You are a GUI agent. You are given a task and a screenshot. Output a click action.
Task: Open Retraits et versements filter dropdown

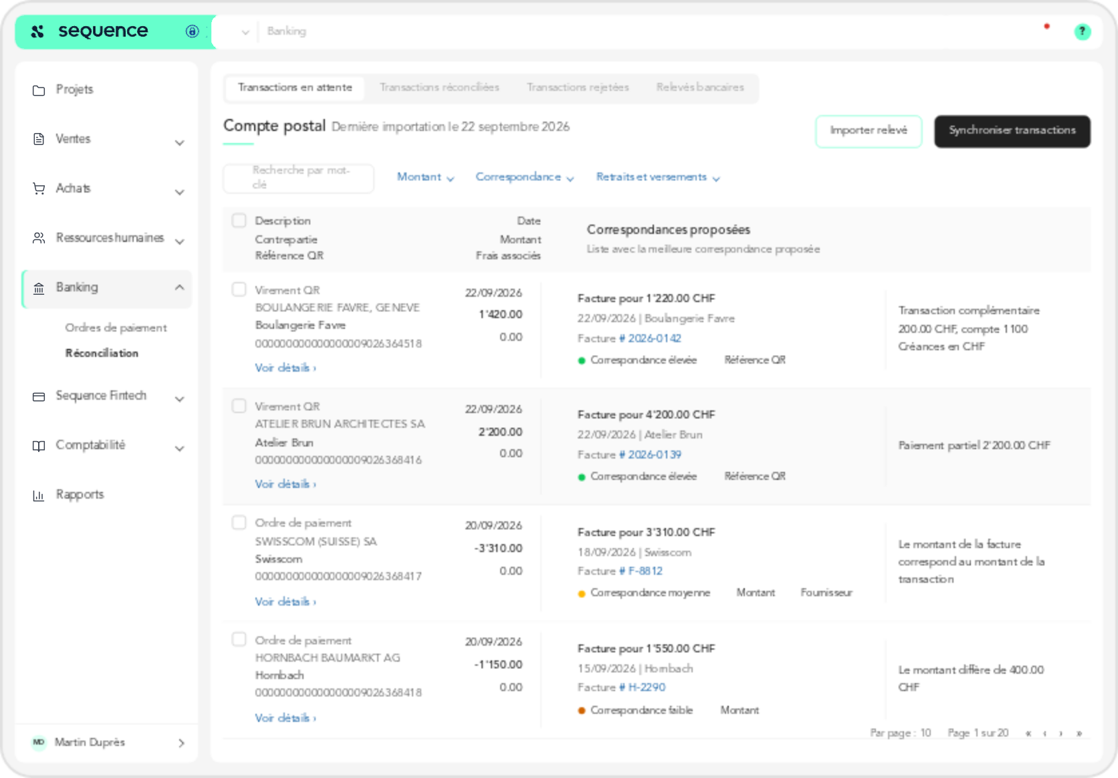pos(657,177)
